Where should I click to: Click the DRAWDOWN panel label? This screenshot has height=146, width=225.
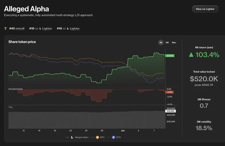point(16,89)
